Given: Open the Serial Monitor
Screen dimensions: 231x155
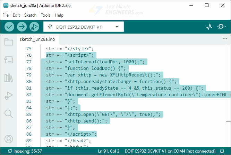Looking at the screenshot, I should [221, 27].
